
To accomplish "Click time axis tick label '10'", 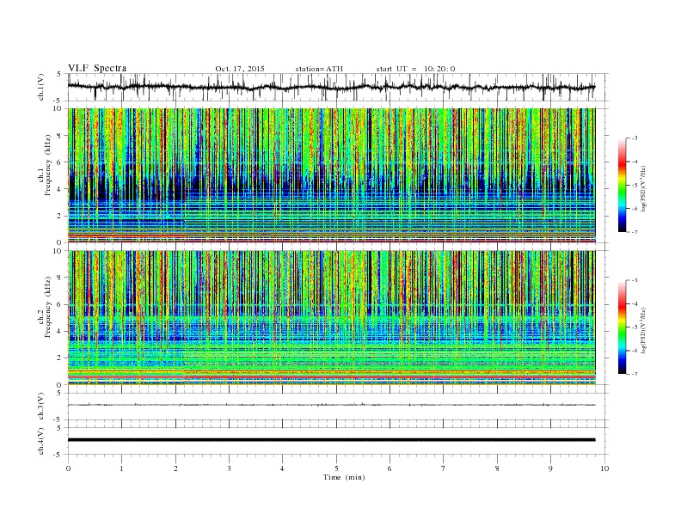I will 604,468.
